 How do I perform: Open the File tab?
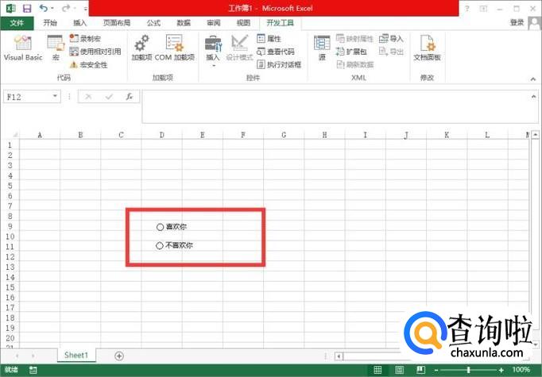point(17,23)
